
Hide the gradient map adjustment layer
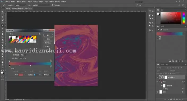click(x=157, y=77)
